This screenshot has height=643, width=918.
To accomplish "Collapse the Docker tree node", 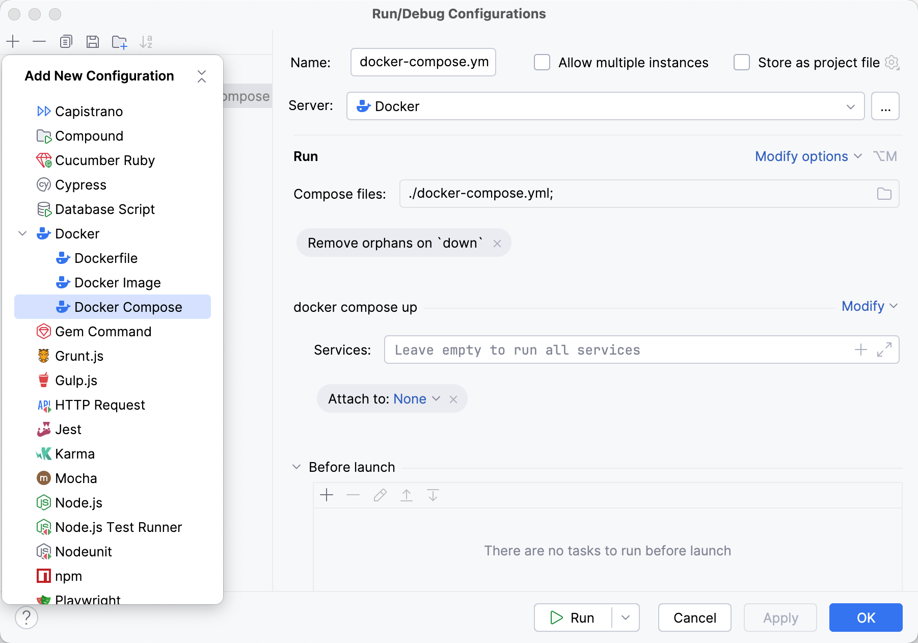I will point(22,233).
